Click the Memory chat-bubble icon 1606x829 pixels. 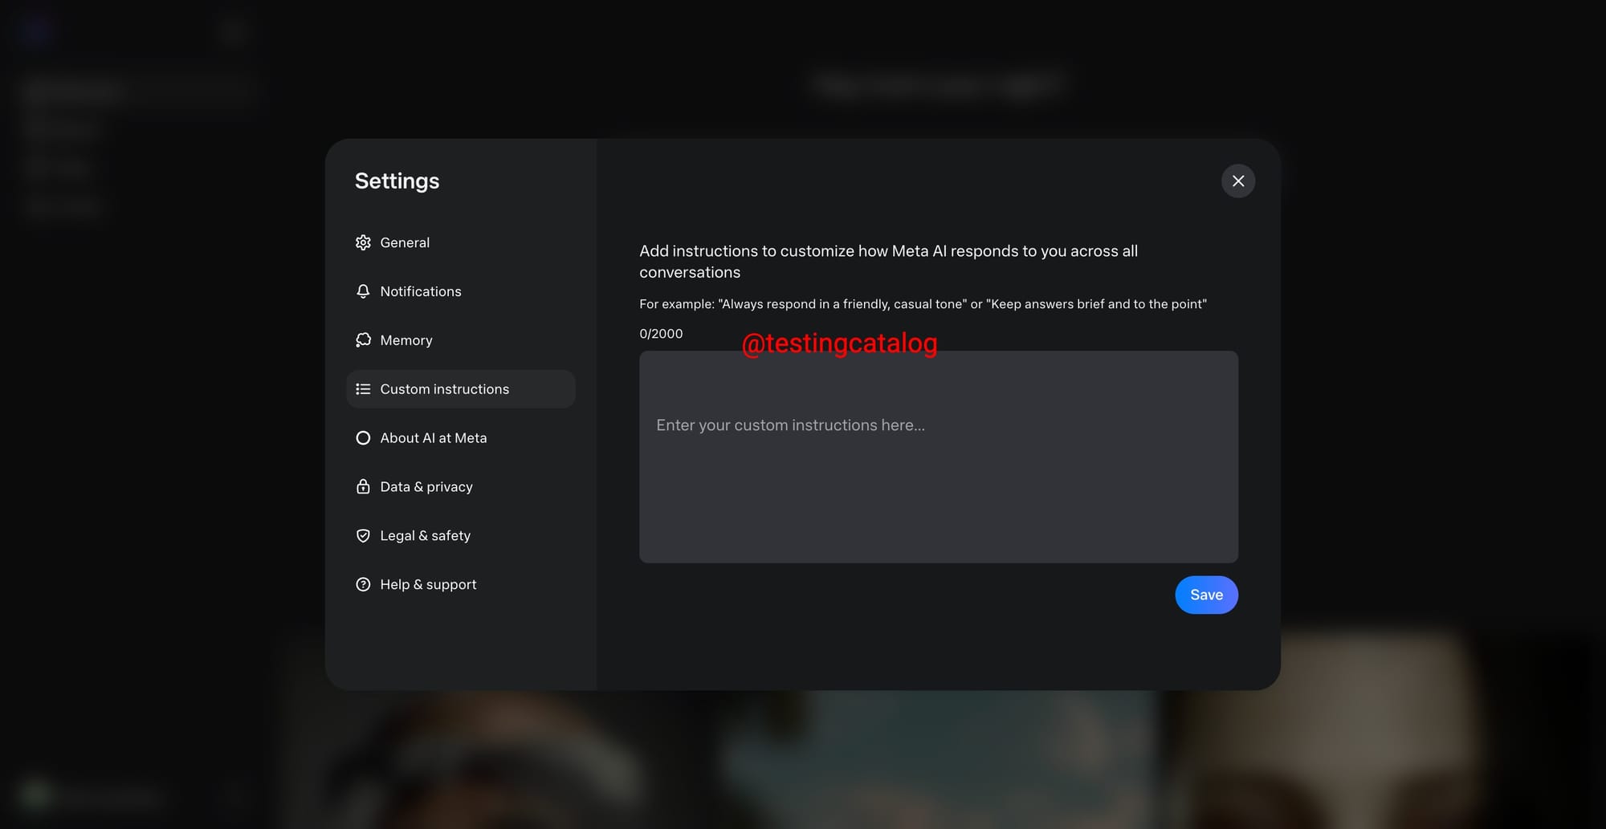click(363, 340)
